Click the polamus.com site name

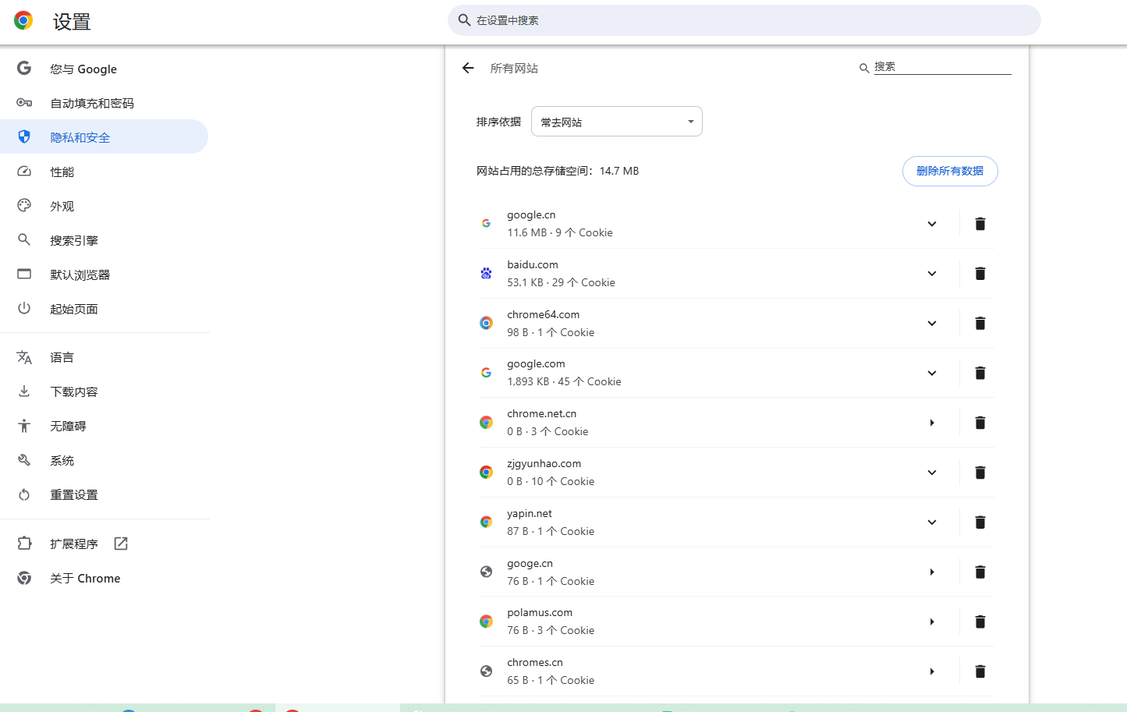pos(540,613)
